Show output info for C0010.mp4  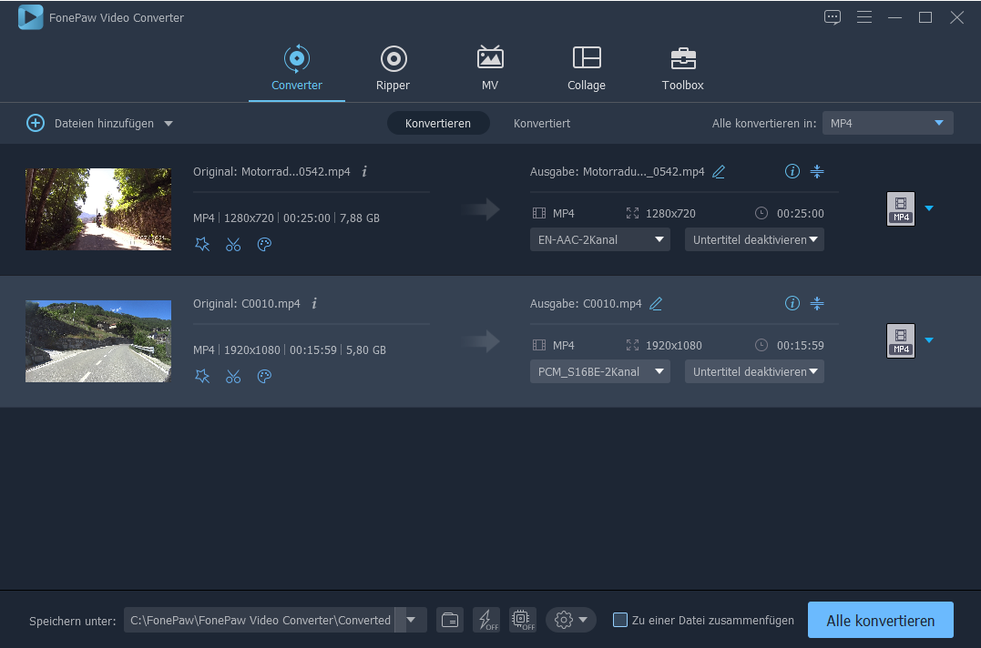point(792,303)
